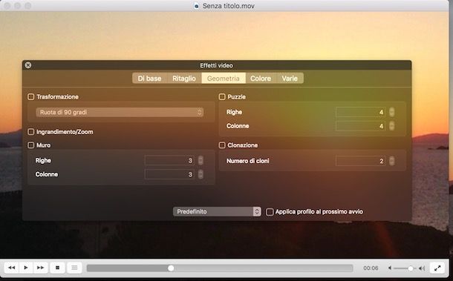This screenshot has height=281, width=453.
Task: Click the Effetti video panel title
Action: [216, 65]
